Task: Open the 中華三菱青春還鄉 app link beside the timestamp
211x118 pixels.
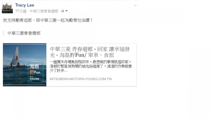Action: coord(44,11)
